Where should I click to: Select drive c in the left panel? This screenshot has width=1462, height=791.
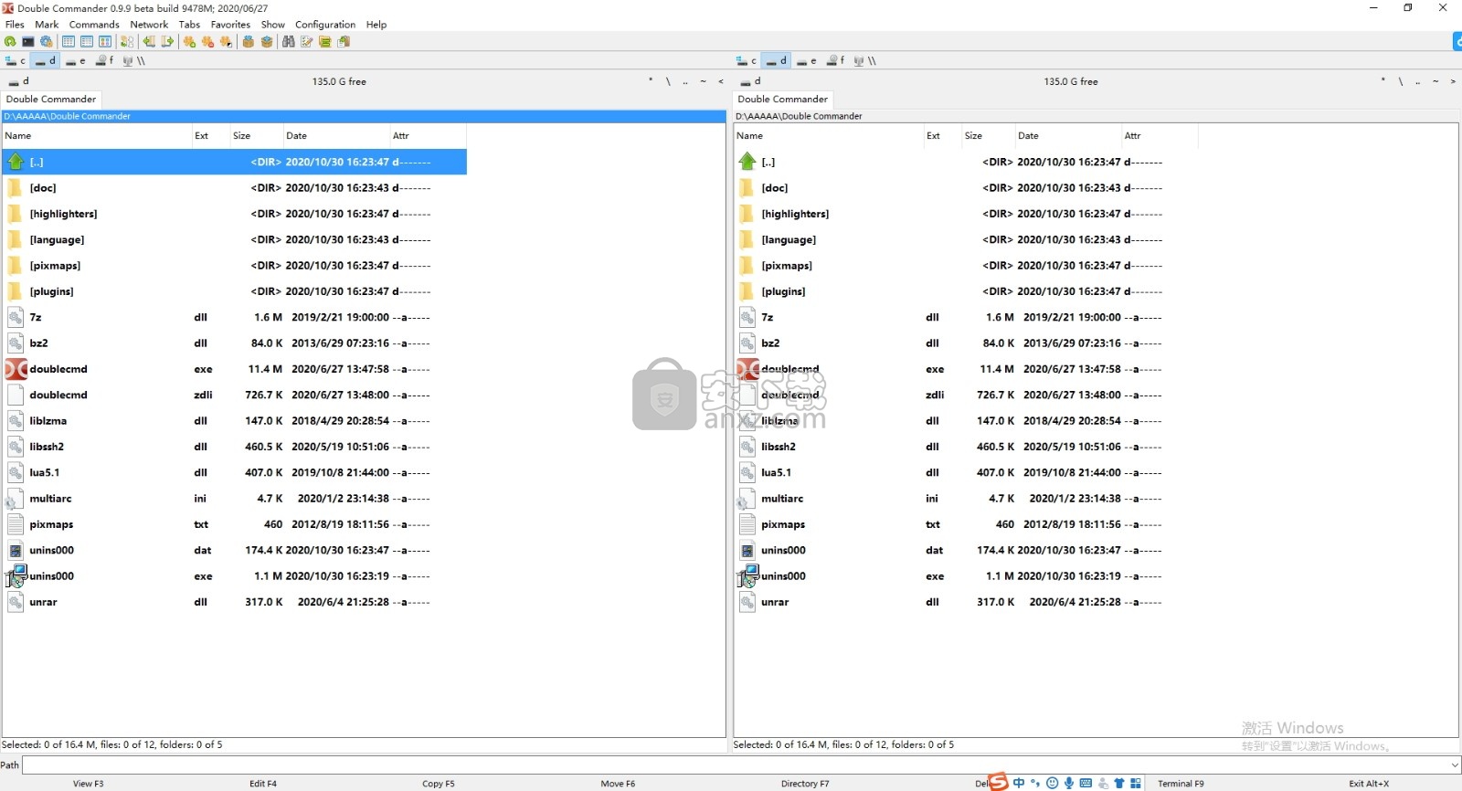[x=16, y=61]
